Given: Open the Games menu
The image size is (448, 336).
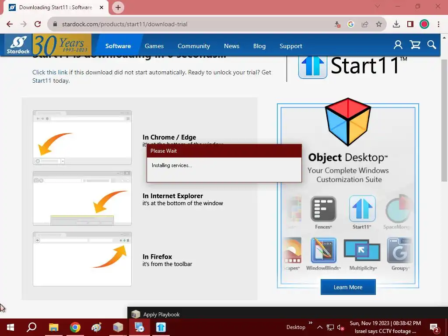Looking at the screenshot, I should click(154, 46).
